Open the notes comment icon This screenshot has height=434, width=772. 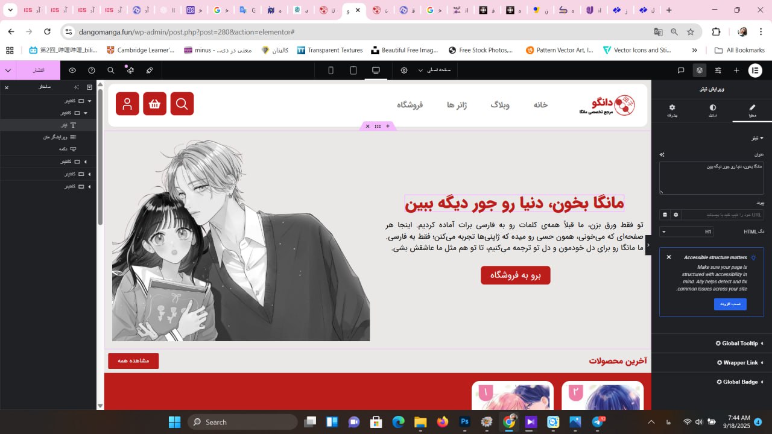681,71
